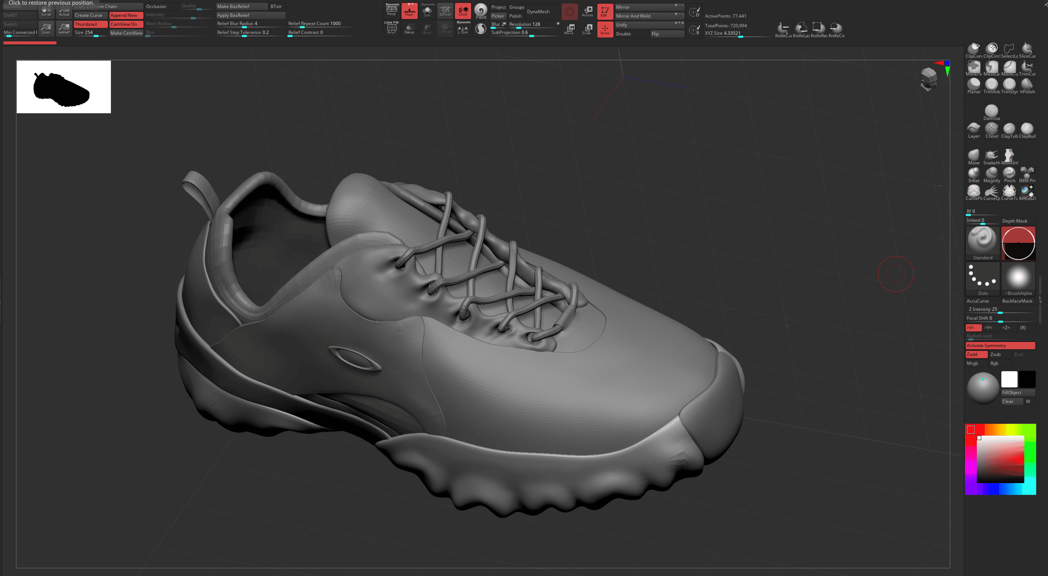Select the TrimCurve brush

point(1027,68)
